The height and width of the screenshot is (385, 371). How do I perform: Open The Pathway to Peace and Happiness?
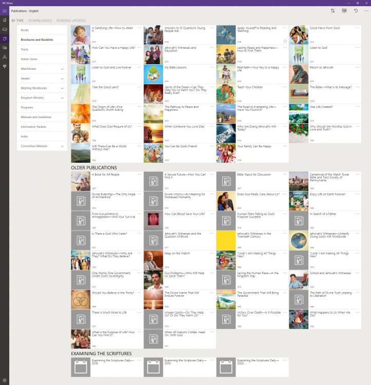[180, 113]
